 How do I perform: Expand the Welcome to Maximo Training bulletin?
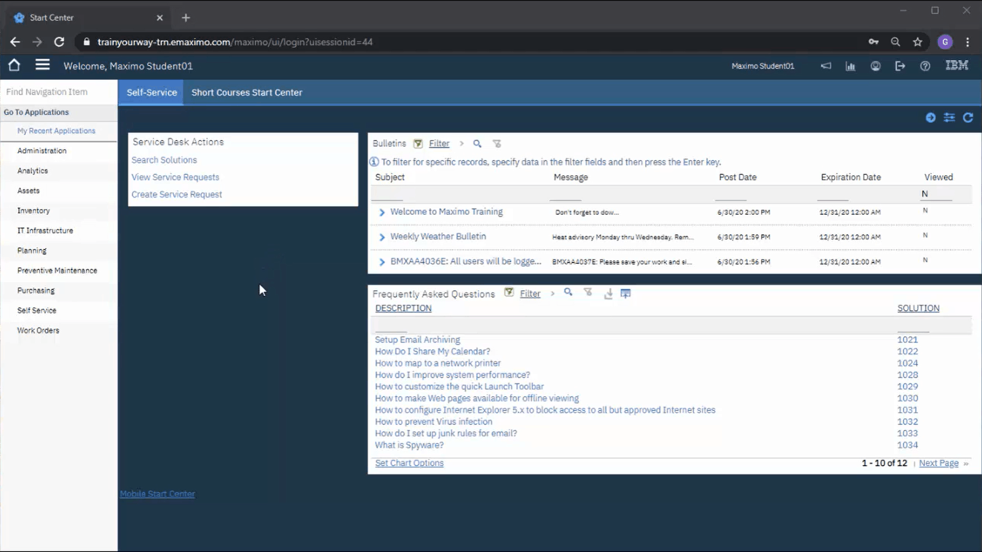point(382,212)
